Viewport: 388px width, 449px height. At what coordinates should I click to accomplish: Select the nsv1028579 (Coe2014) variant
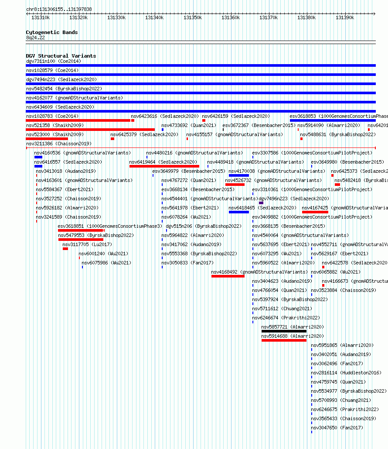(52, 70)
